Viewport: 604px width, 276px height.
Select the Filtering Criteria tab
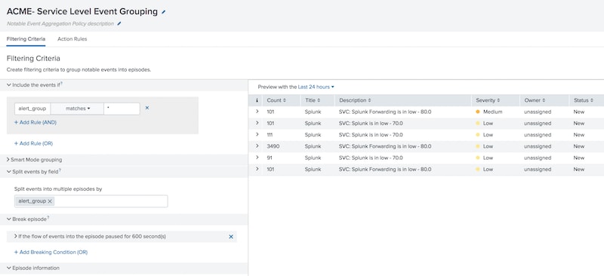coord(26,39)
